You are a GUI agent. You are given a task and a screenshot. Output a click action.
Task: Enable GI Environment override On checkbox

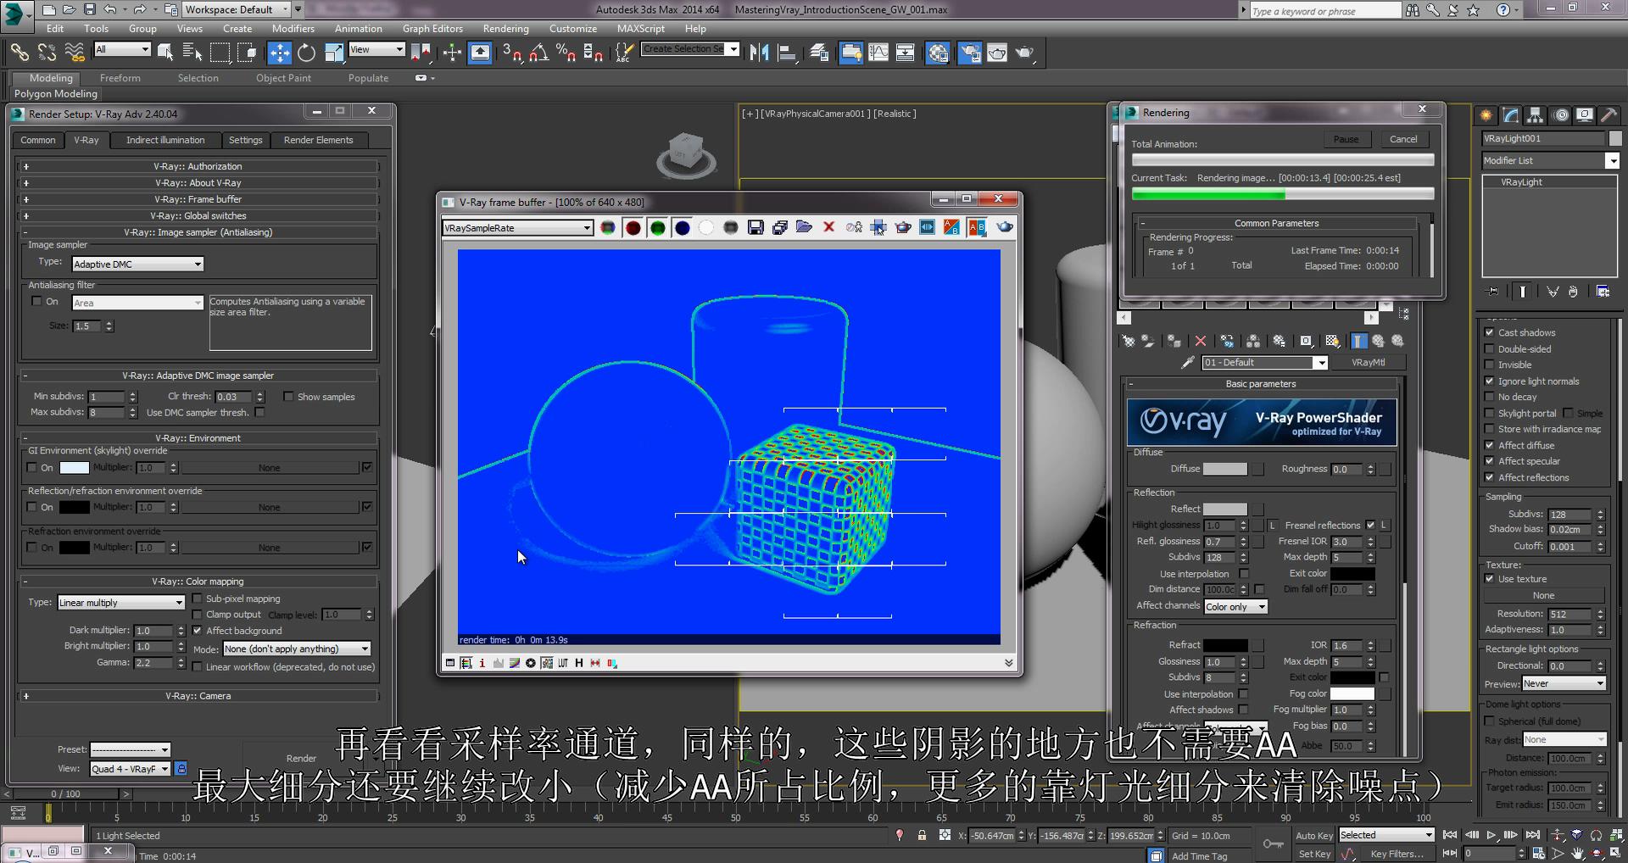click(32, 467)
